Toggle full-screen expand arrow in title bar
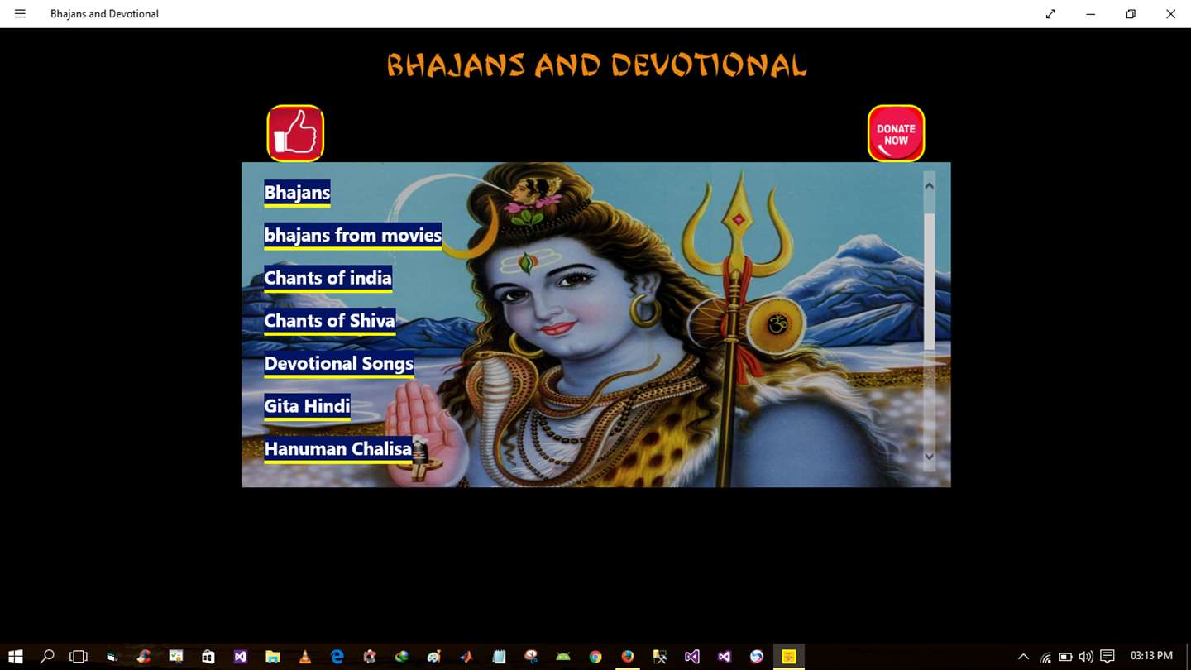Viewport: 1191px width, 670px height. (x=1050, y=13)
